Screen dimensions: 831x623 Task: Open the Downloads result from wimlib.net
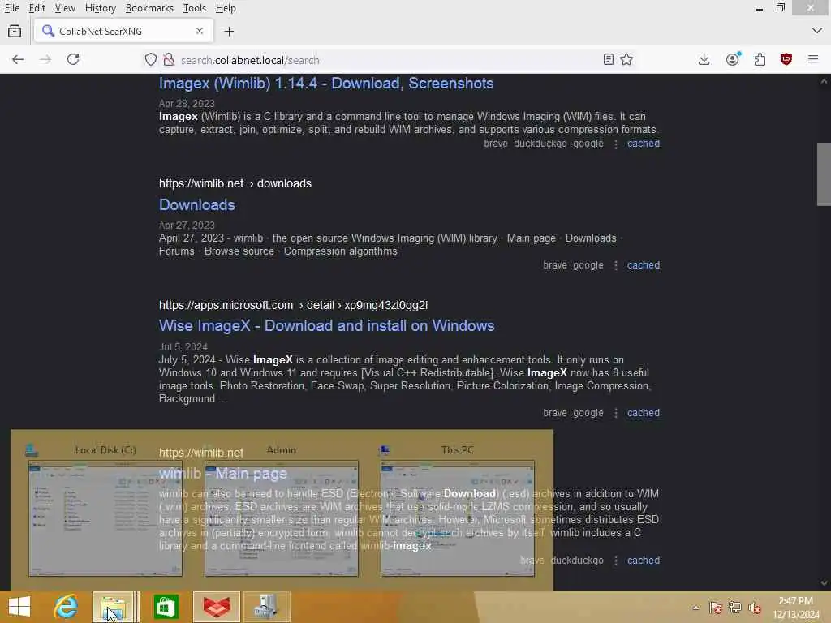pyautogui.click(x=196, y=205)
